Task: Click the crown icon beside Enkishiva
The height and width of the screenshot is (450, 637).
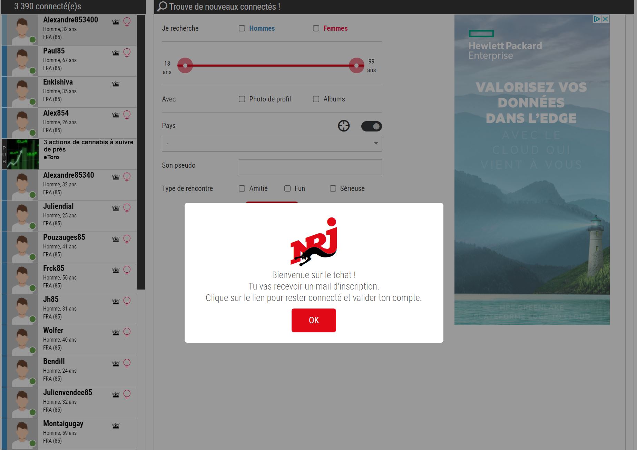Action: pos(116,84)
